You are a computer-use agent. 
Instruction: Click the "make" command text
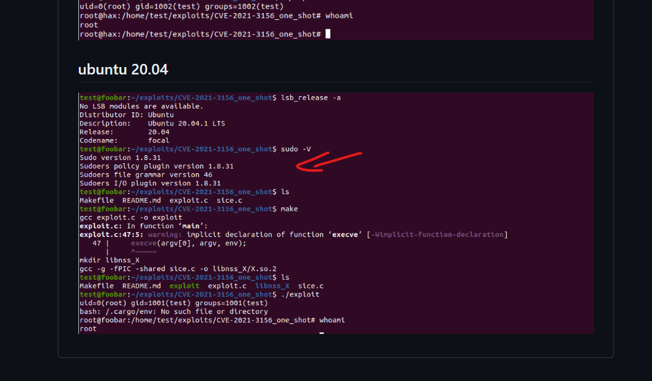pyautogui.click(x=289, y=209)
